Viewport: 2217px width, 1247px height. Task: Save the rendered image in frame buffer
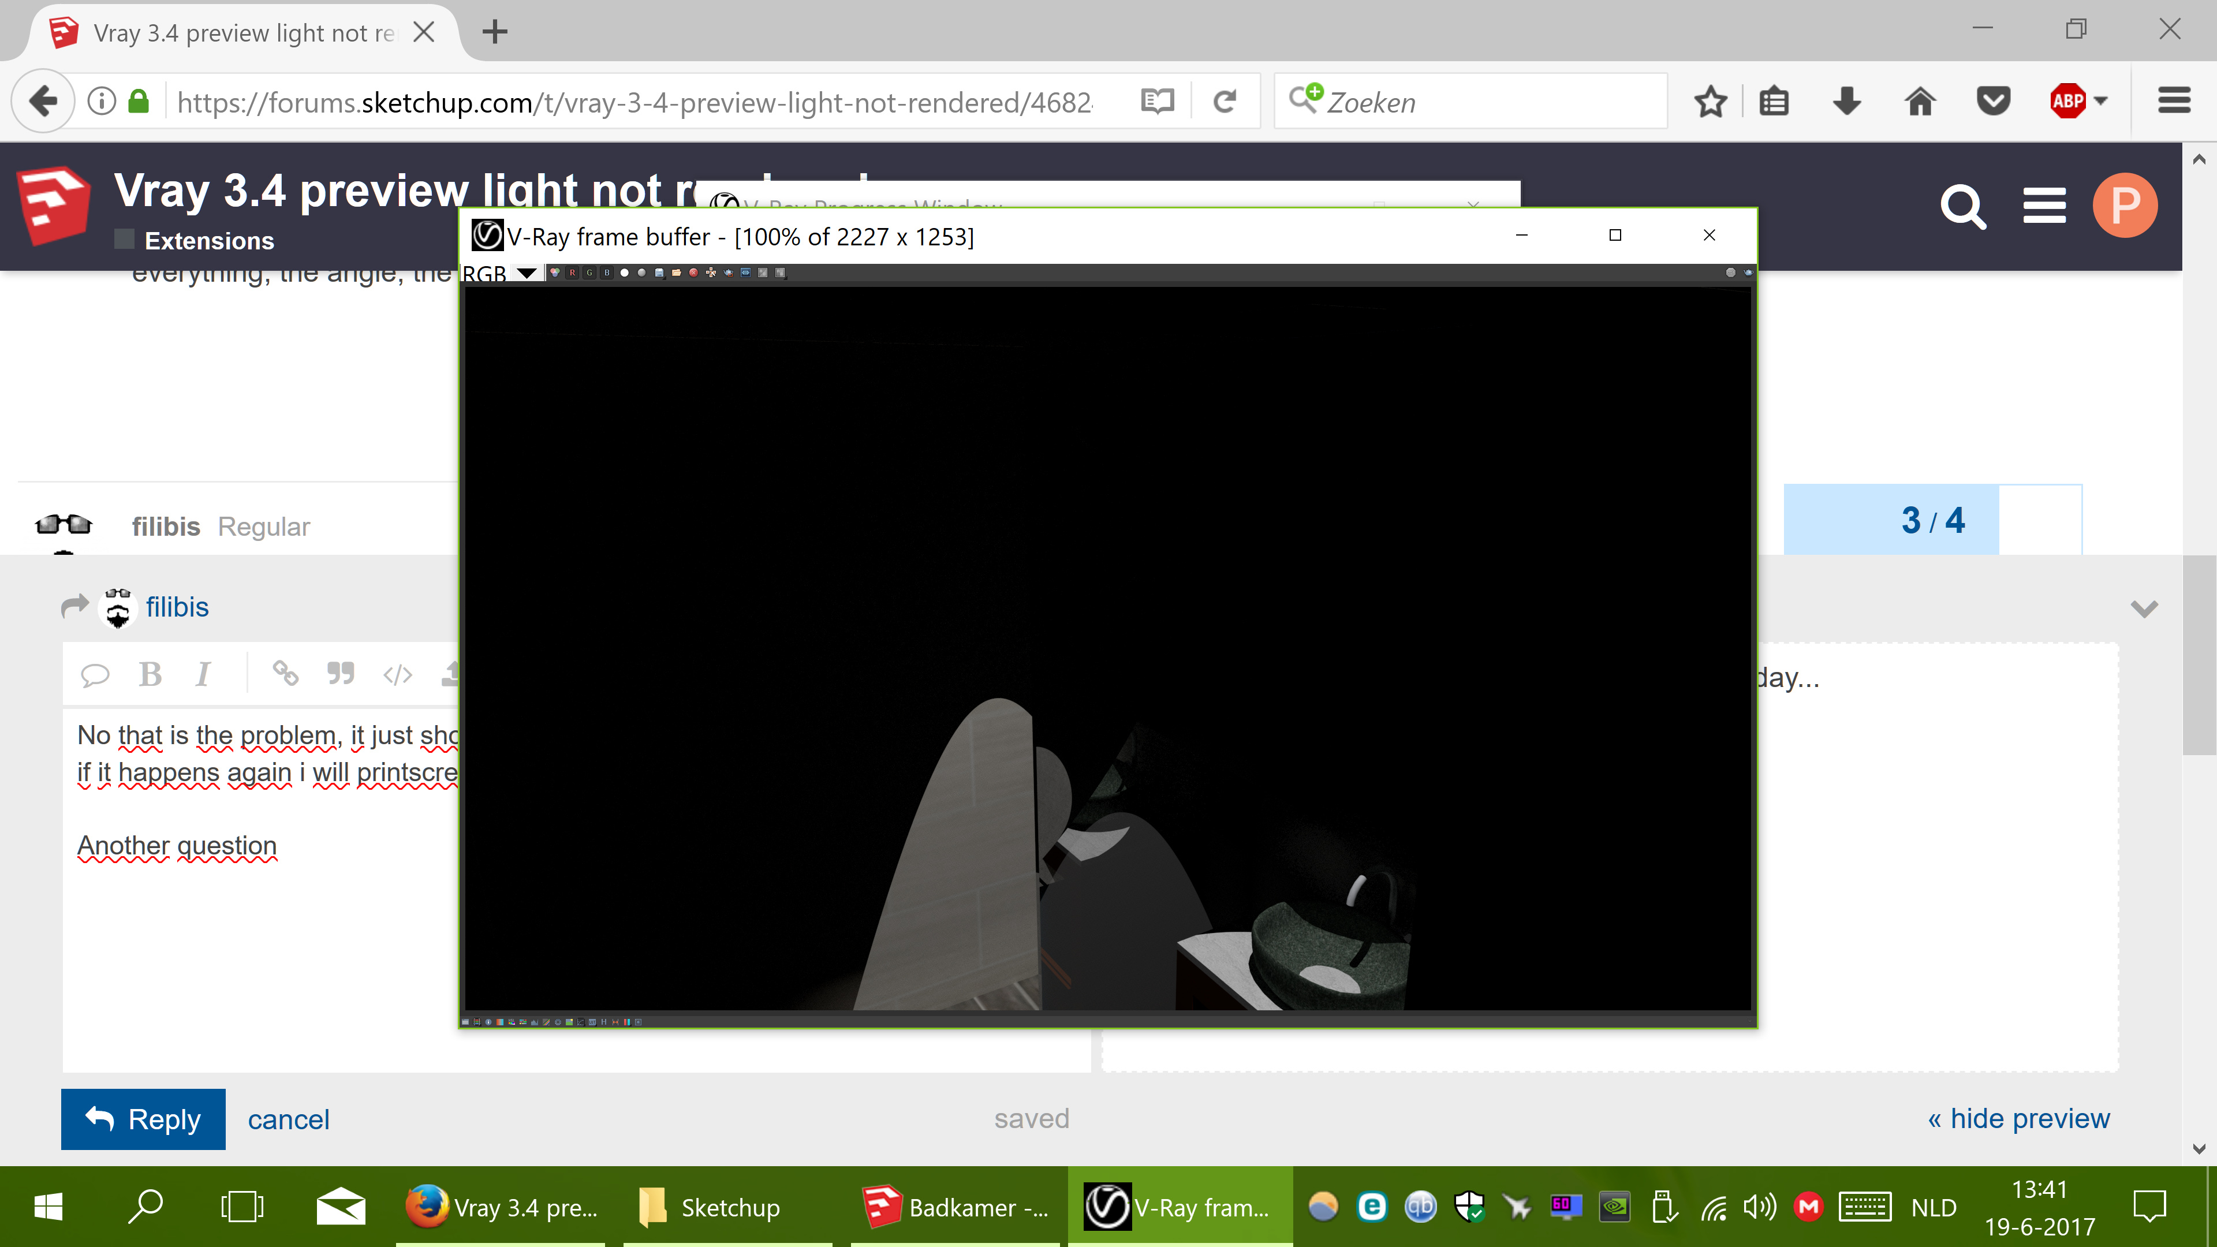pyautogui.click(x=659, y=273)
